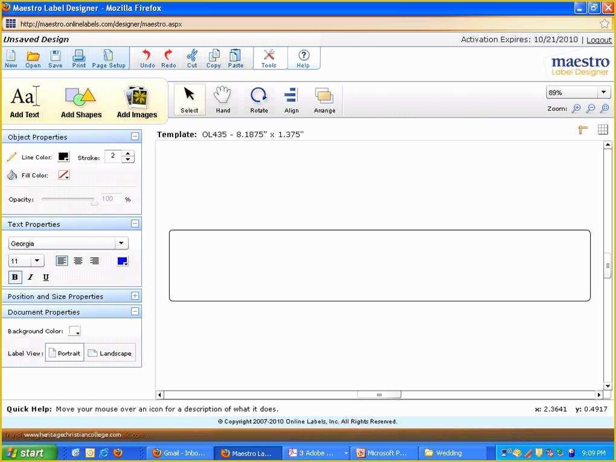Click the New design icon
Image resolution: width=616 pixels, height=462 pixels.
click(11, 59)
